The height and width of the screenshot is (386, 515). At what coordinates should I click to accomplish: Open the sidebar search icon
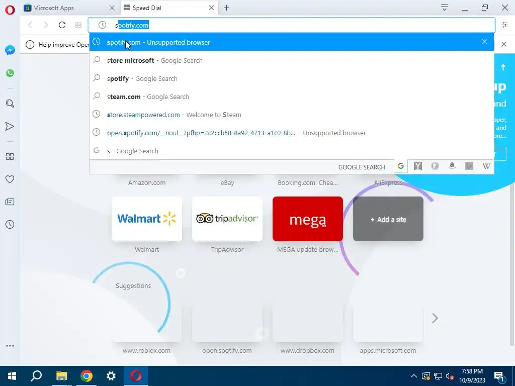10,104
